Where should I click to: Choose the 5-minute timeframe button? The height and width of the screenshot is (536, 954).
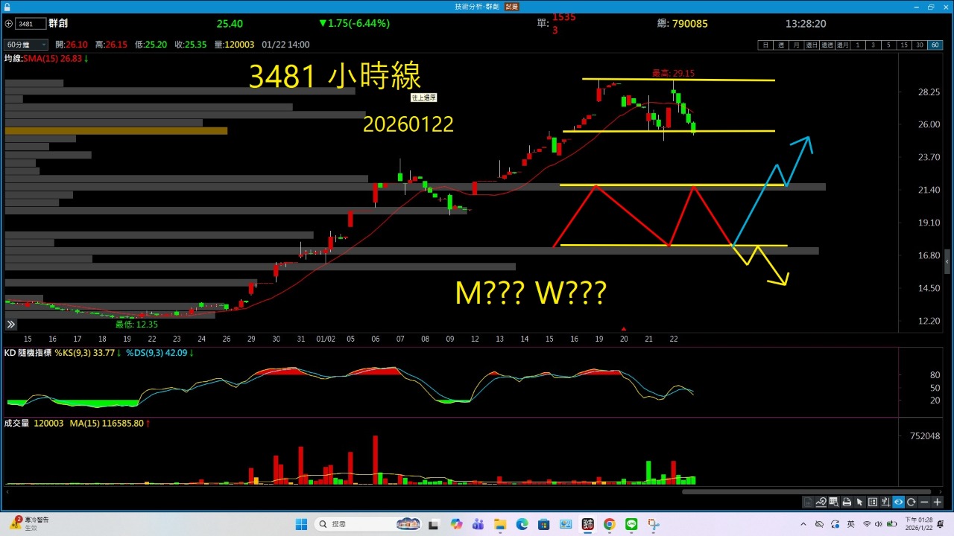click(x=889, y=45)
